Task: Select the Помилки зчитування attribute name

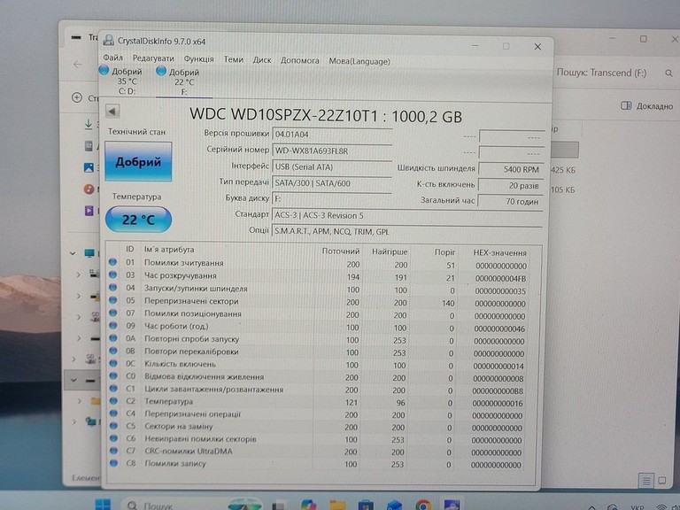Action: 184,263
